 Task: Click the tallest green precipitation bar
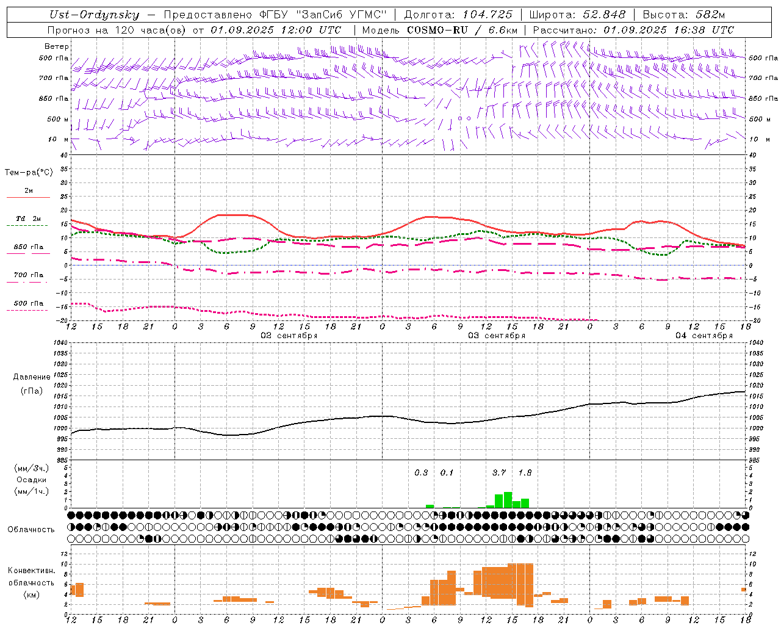coord(508,500)
